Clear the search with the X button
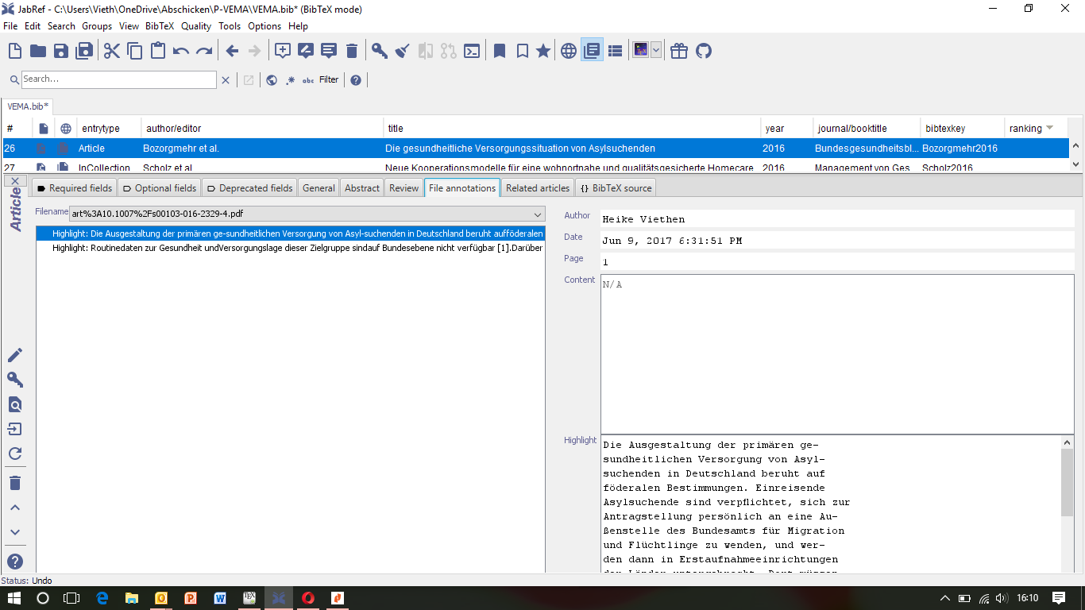The width and height of the screenshot is (1085, 610). click(226, 79)
